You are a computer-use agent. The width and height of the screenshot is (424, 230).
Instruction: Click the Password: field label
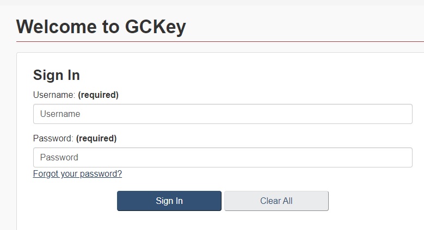(x=53, y=138)
